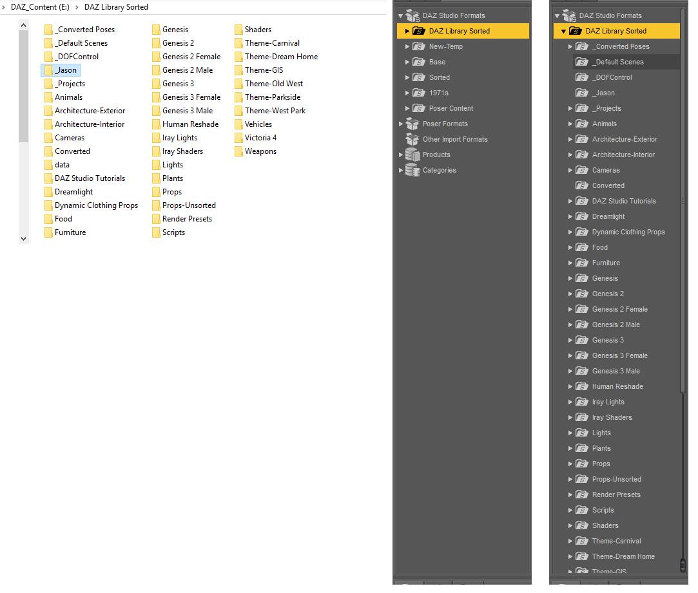Expand _Converted Poses in right panel

pos(570,46)
